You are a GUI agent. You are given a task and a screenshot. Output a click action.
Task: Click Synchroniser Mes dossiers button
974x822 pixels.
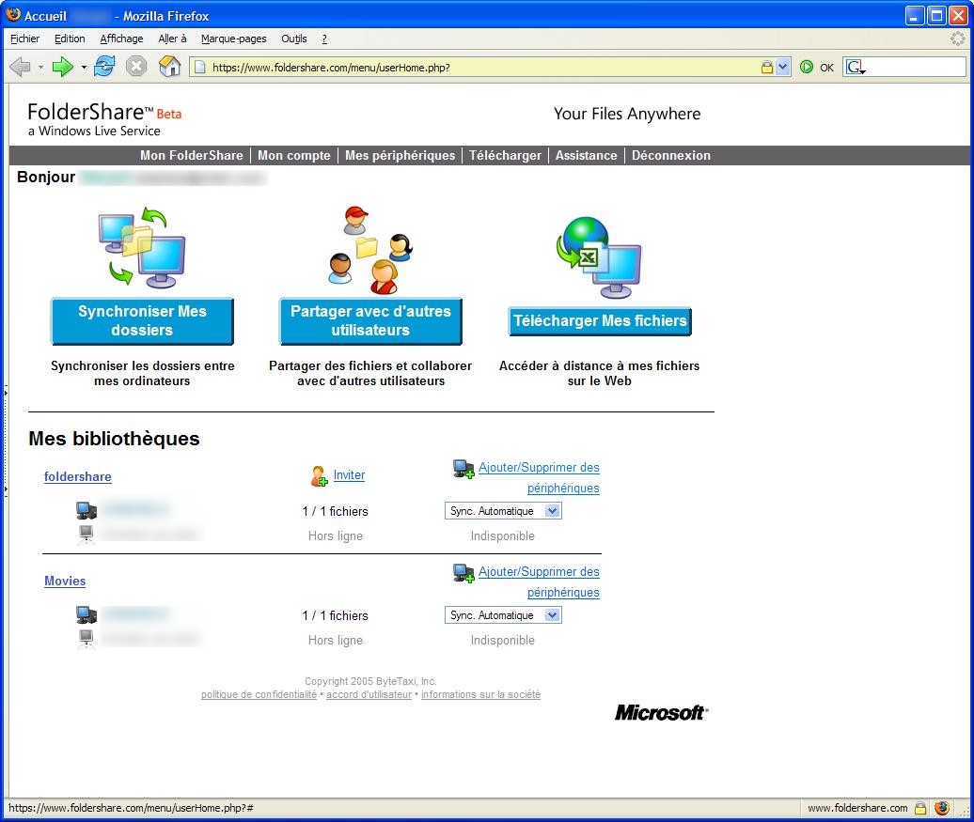tap(142, 321)
